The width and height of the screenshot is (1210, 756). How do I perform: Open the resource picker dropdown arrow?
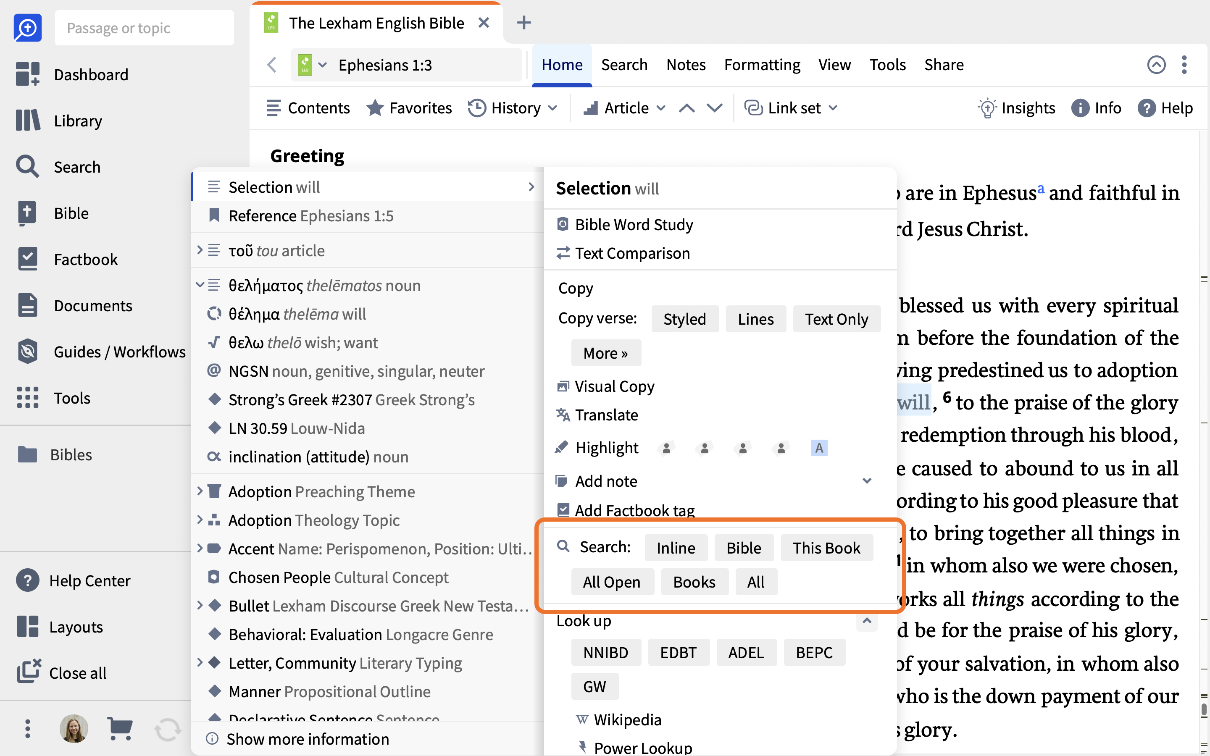coord(323,65)
